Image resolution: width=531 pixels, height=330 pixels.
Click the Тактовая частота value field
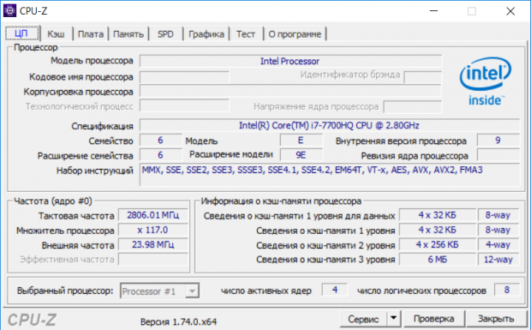[x=153, y=215]
